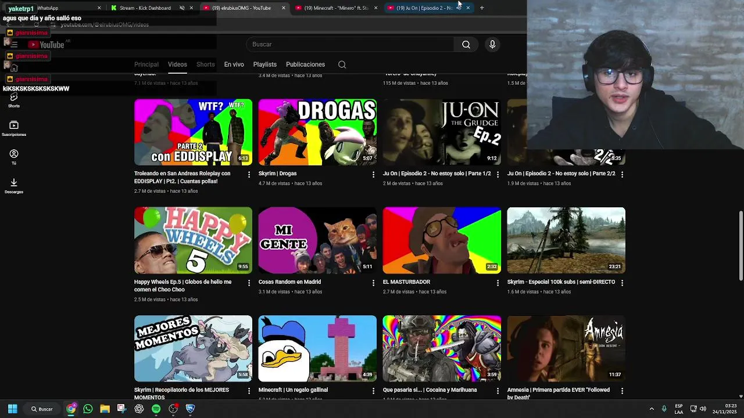Screen dimensions: 744x418
Task: Open options for Ju On Parte 1/2 video
Action: coord(498,174)
